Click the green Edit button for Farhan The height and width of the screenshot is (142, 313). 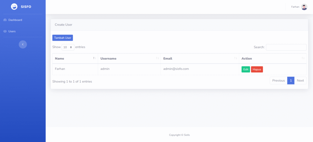[x=245, y=70]
